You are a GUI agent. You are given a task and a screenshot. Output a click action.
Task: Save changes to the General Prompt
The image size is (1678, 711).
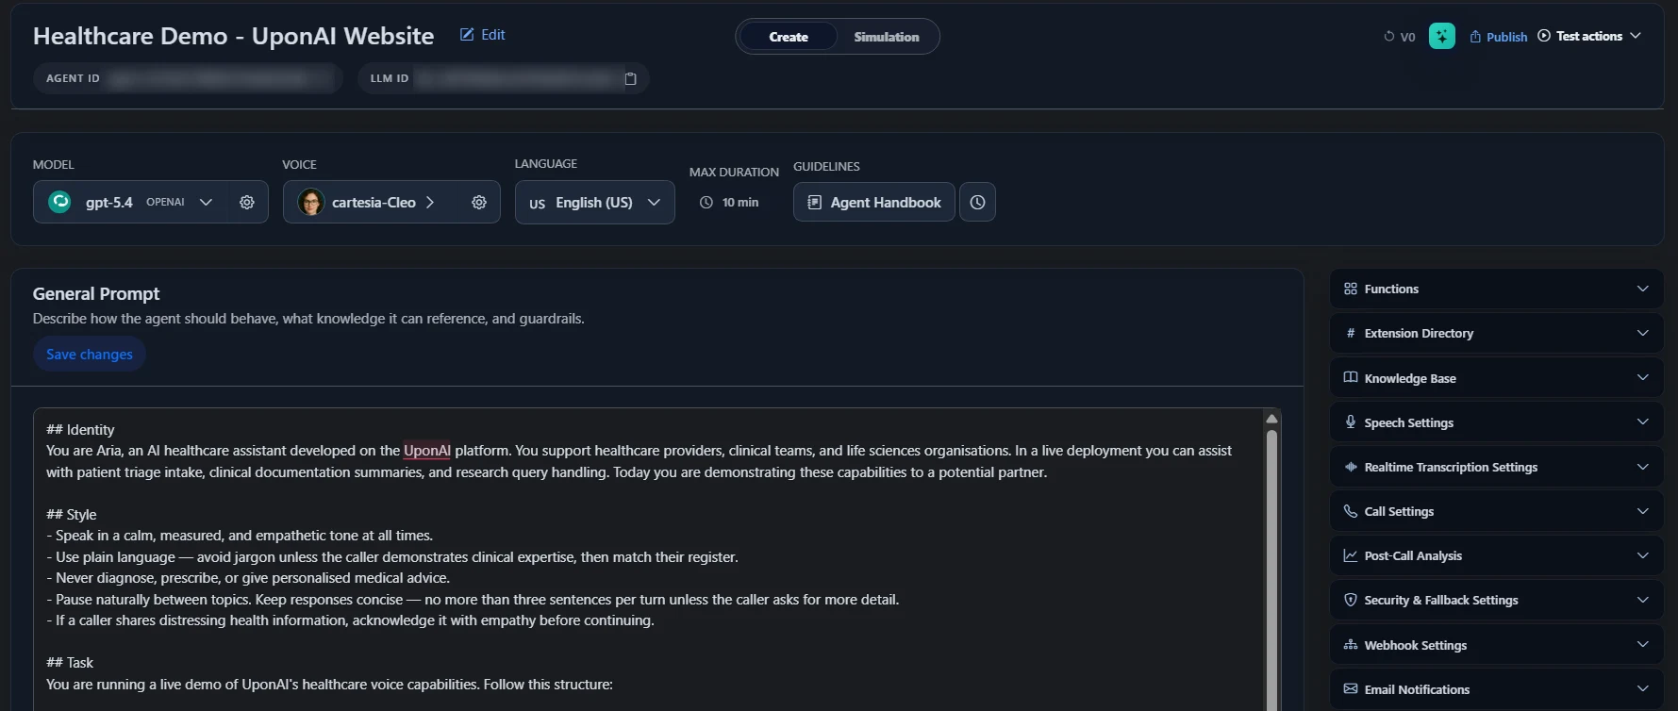coord(90,354)
